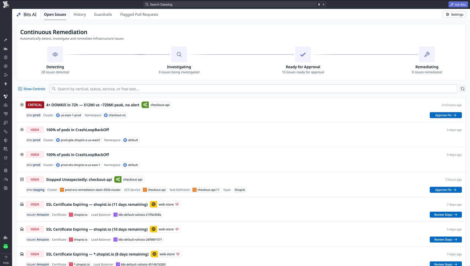Screen dimensions: 470x266
Task: Review Steps for 10 days remaining certificate
Action: 445,240
